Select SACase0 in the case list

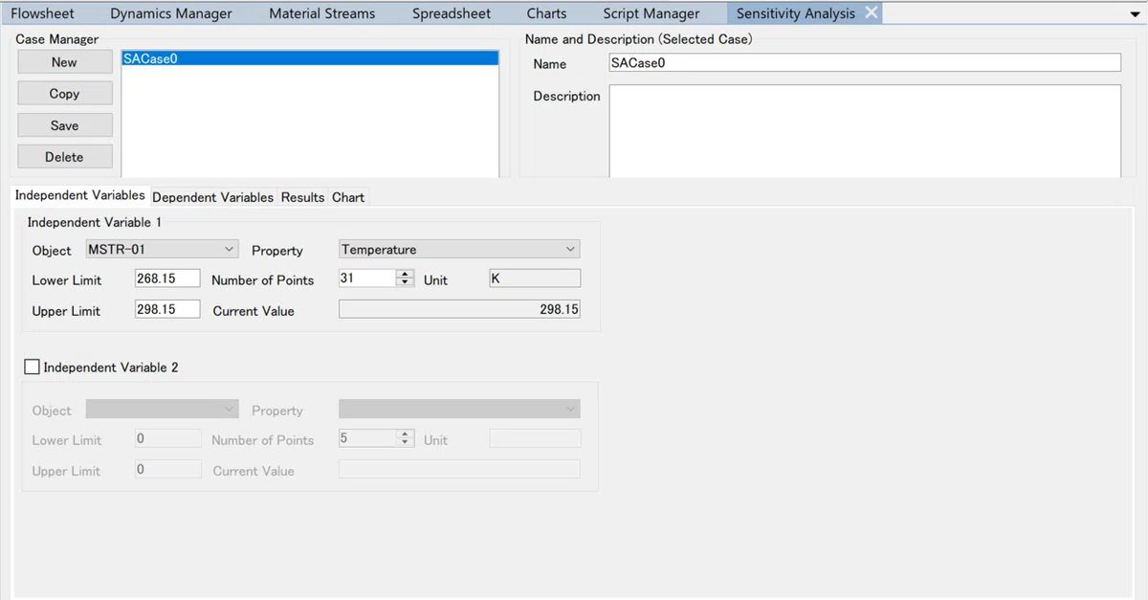point(310,58)
